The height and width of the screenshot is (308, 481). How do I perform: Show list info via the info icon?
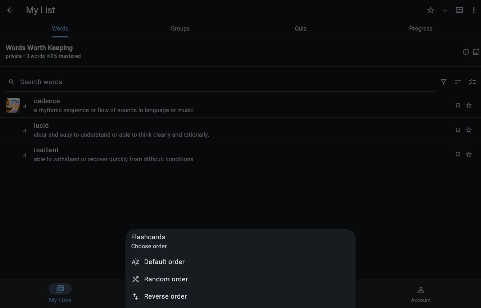[466, 52]
